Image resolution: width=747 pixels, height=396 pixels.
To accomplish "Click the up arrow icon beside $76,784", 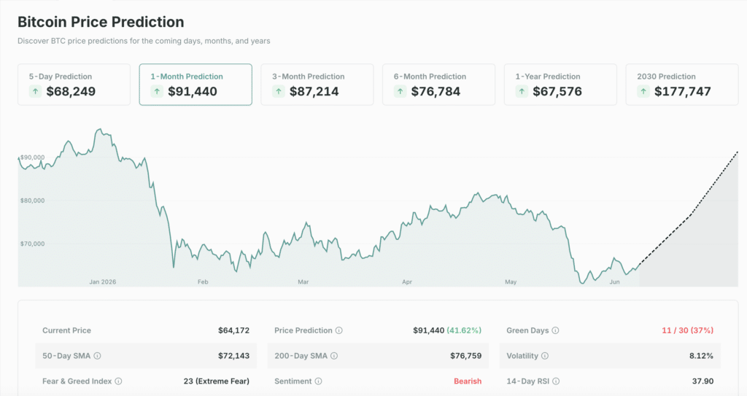I will coord(400,91).
